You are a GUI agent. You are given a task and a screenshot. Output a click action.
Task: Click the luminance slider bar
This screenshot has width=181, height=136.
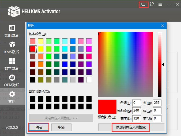[x=160, y=64]
